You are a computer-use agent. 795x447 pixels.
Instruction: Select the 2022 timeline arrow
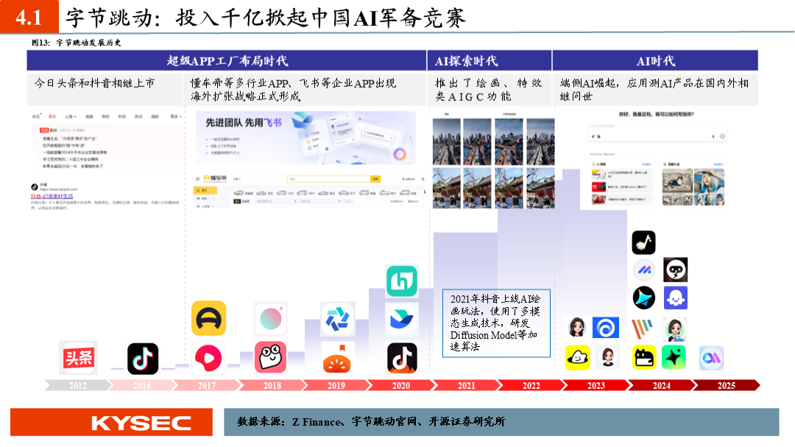click(x=531, y=386)
